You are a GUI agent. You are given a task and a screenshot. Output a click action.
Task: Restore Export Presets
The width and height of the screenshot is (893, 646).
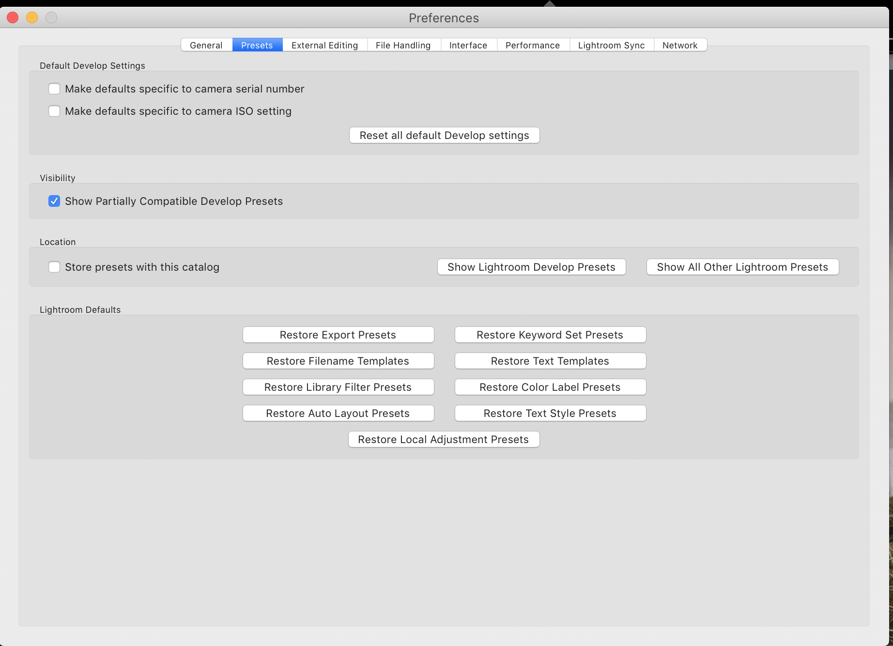pos(339,335)
